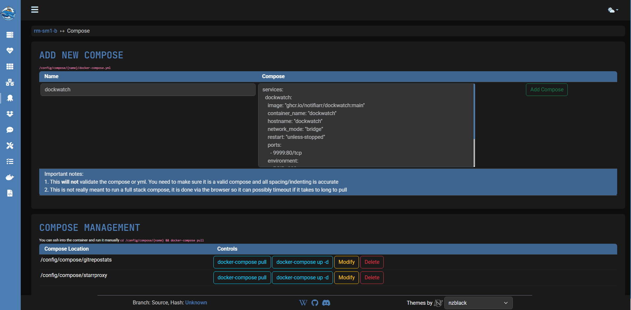631x310 pixels.
Task: Open the heartbeat health icon in sidebar
Action: (10, 50)
